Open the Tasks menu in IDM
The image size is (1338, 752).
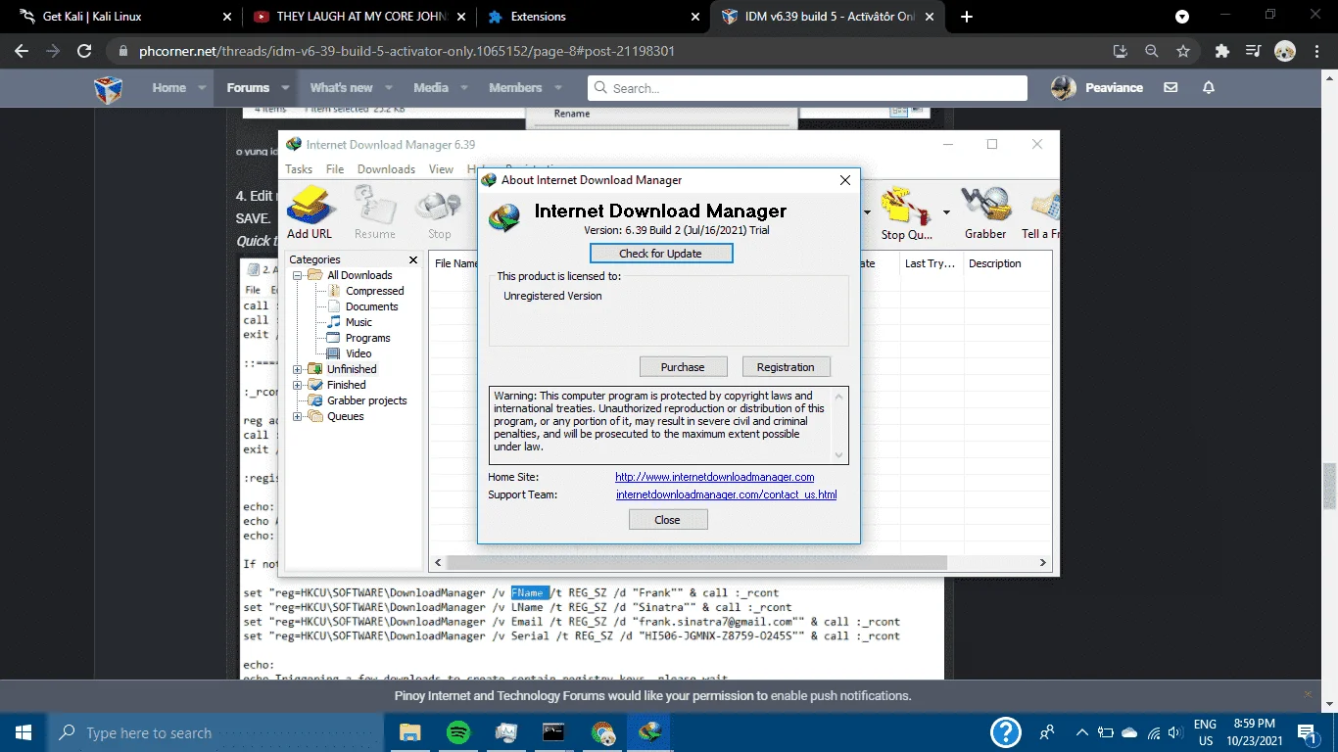coord(299,169)
